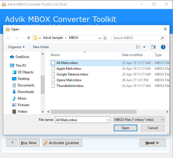Refresh the MBOX folder listing
This screenshot has height=158, width=173.
(x=105, y=38)
